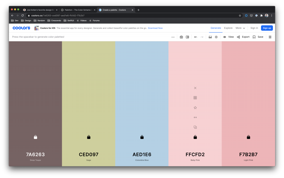The width and height of the screenshot is (284, 178).
Task: Close the Paletton tab
Action: [95, 10]
